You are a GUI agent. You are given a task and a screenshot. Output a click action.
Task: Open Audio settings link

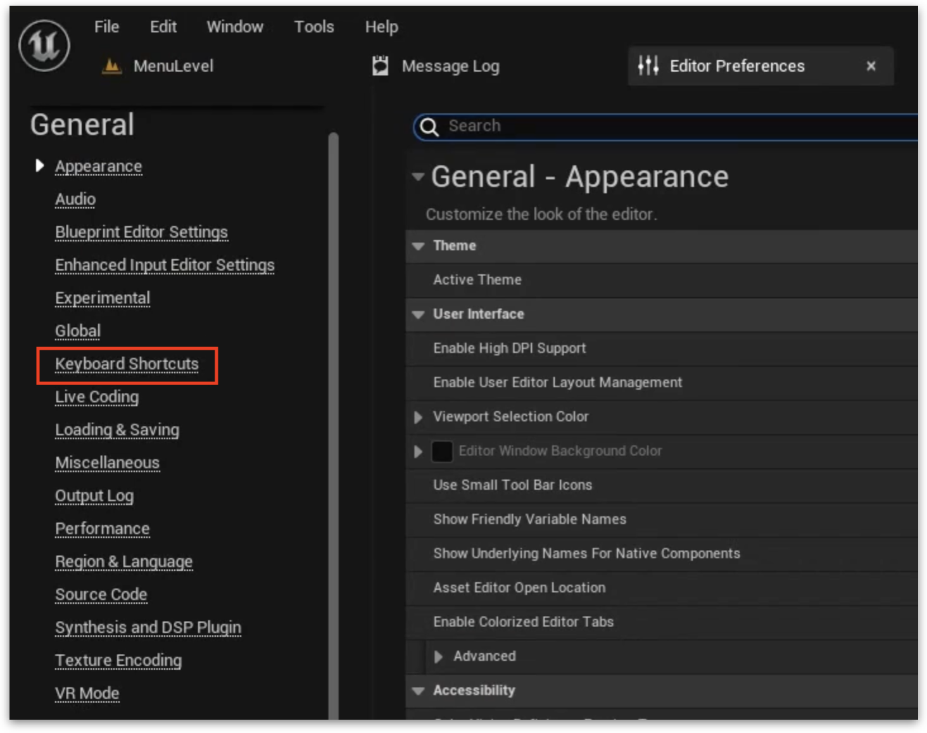pyautogui.click(x=75, y=199)
